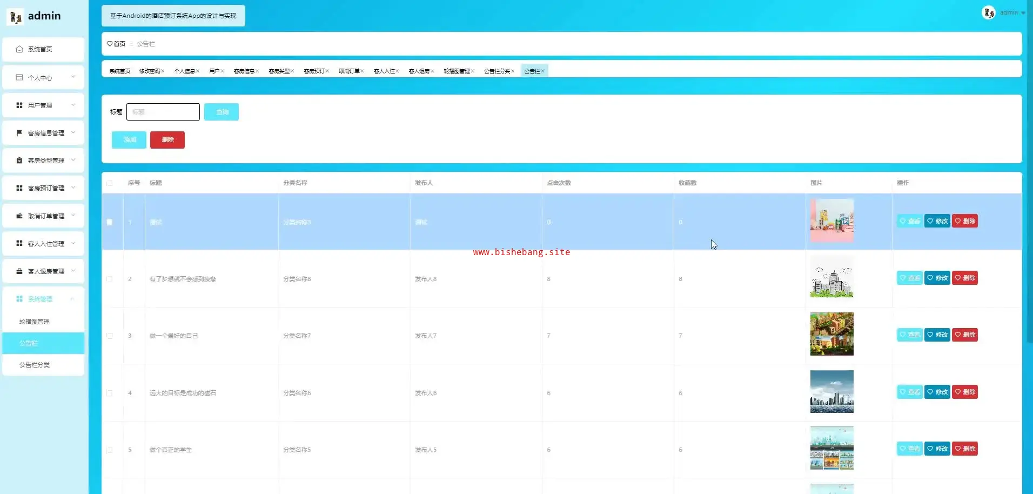Expand the 客房信息管理 menu chevron

(x=73, y=132)
